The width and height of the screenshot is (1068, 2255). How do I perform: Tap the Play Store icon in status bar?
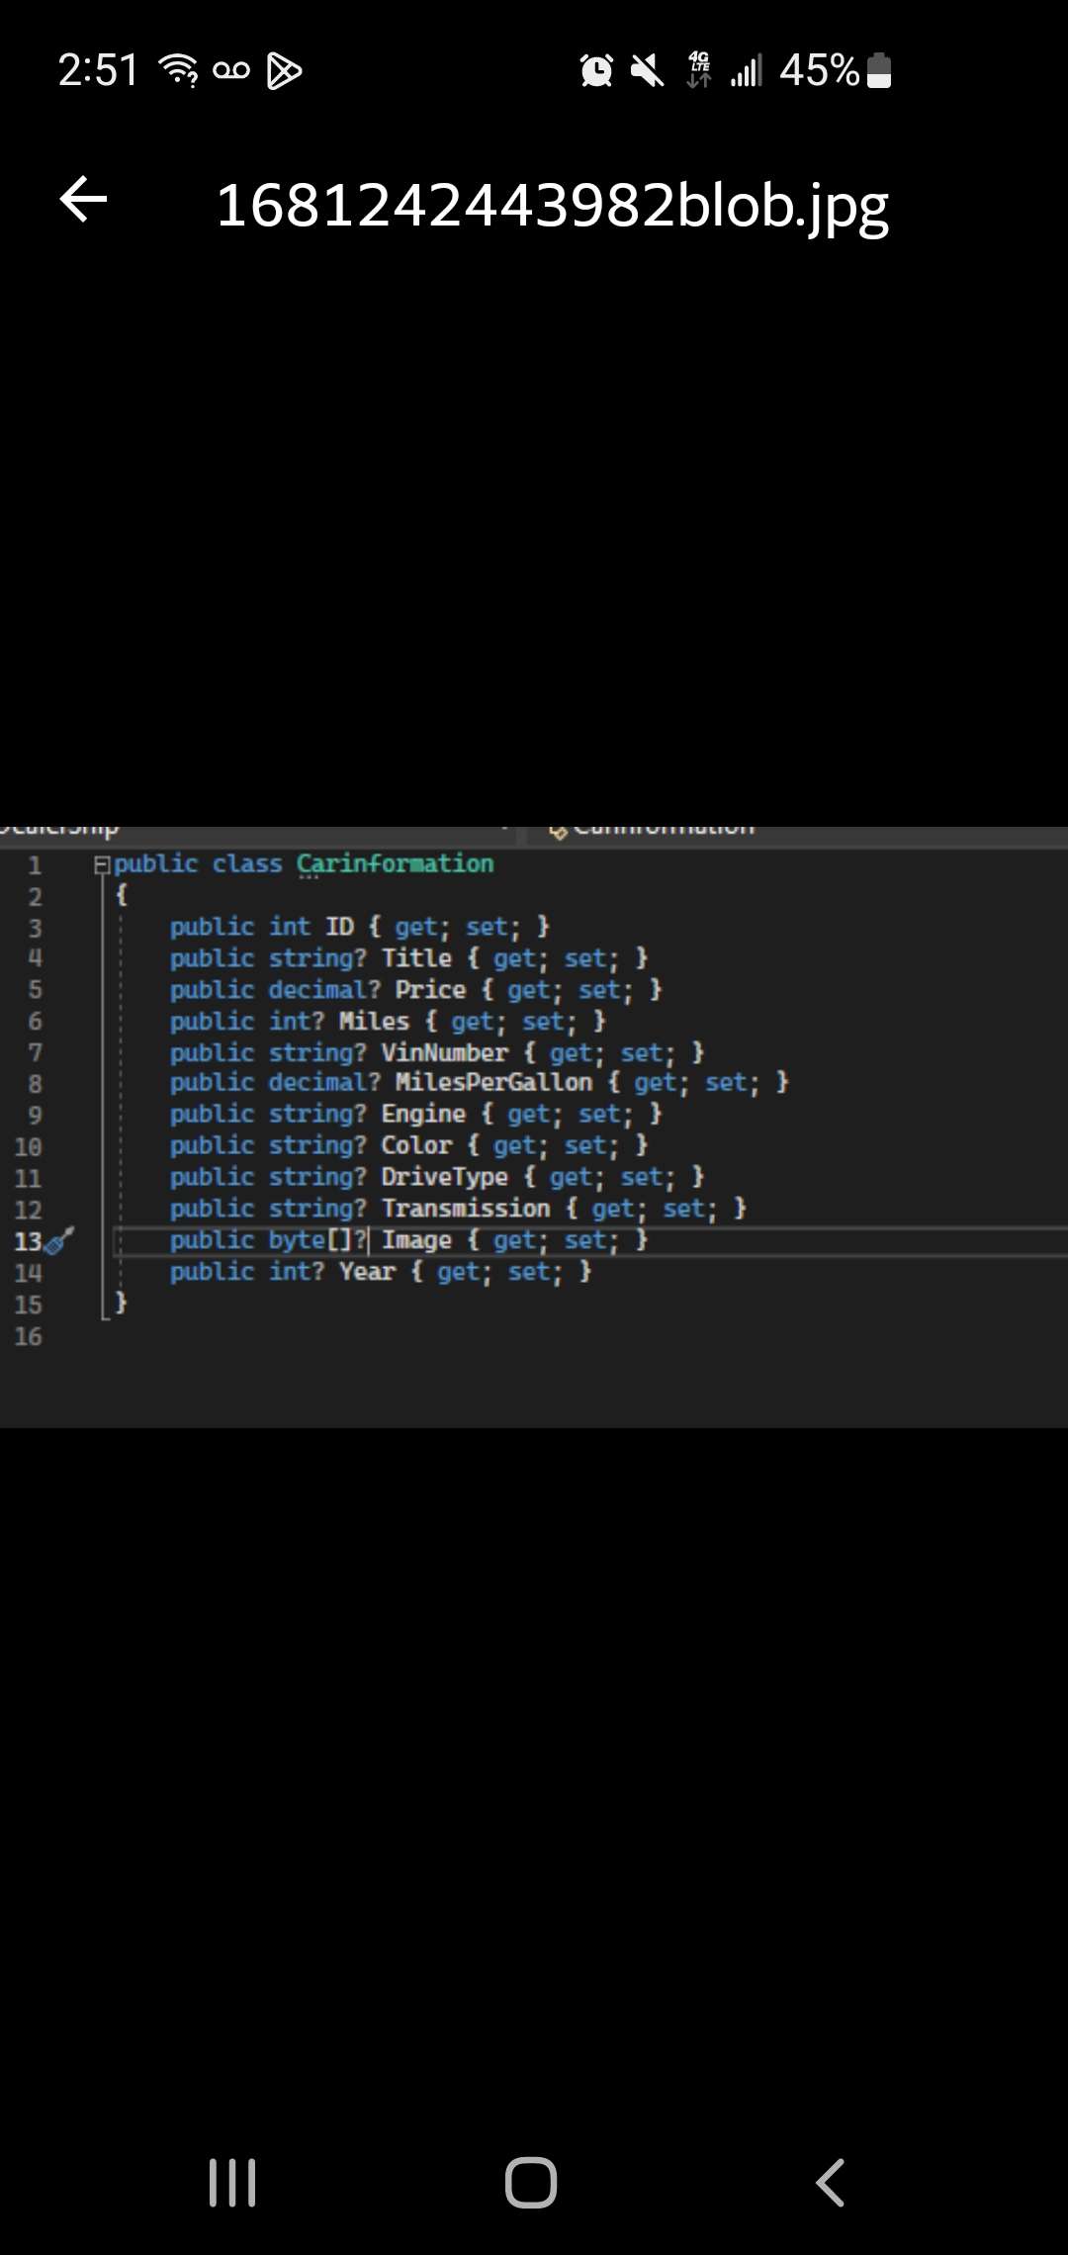tap(285, 70)
